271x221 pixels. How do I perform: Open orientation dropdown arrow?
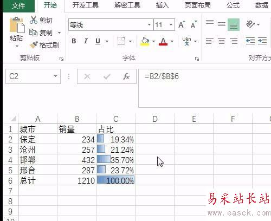[x=259, y=24]
